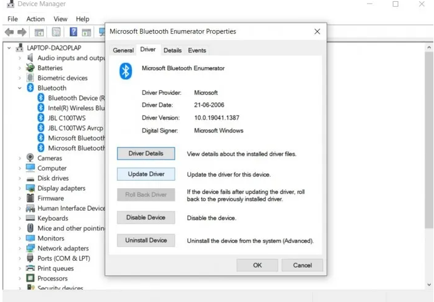The image size is (434, 302).
Task: Click the LAPTOP-DA2OPLAP computer icon
Action: [19, 47]
